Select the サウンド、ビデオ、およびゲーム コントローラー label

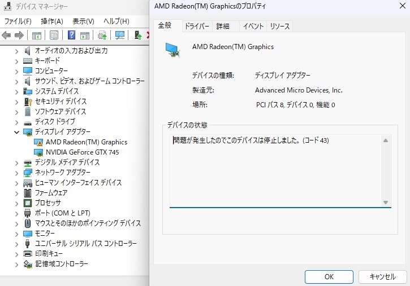(x=90, y=81)
